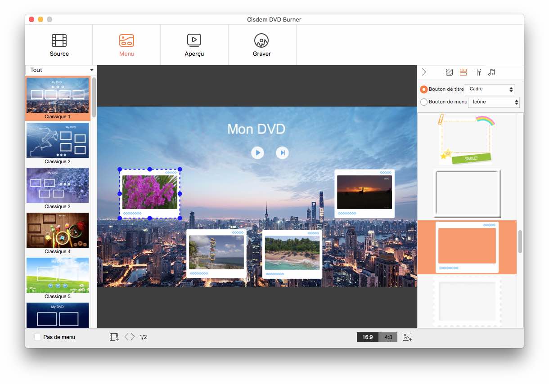
Task: Select the 4:3 aspect ratio option
Action: coord(388,336)
